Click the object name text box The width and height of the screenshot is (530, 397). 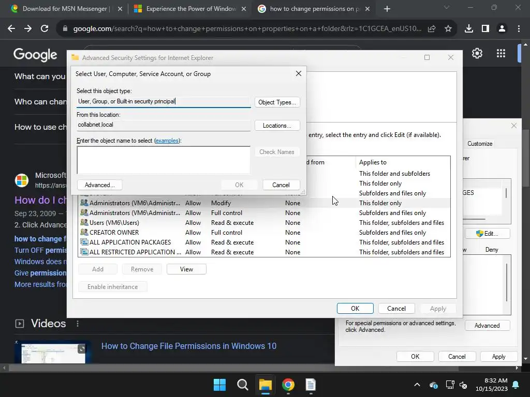point(164,160)
